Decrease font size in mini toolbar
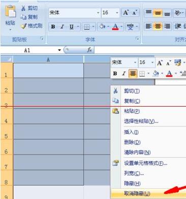 [168, 63]
